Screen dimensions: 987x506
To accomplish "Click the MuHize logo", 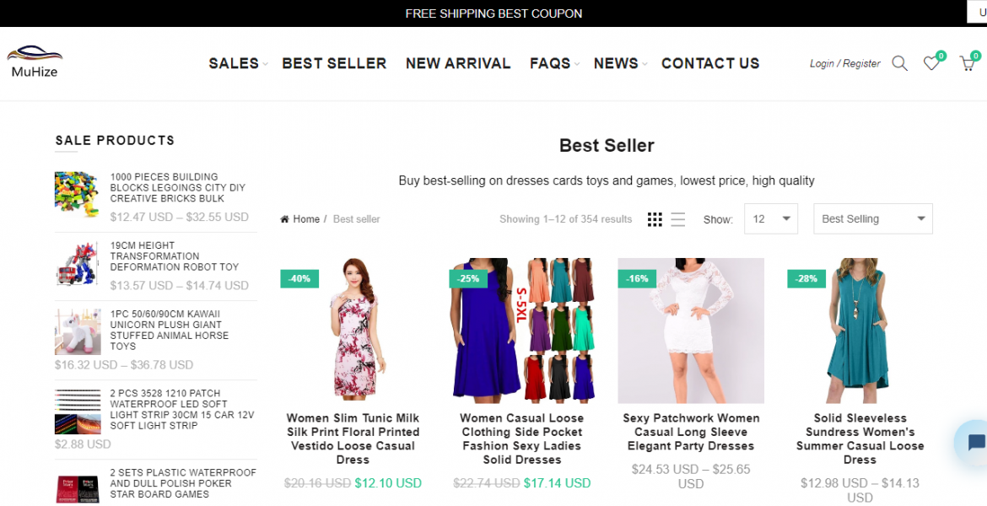I will 35,62.
